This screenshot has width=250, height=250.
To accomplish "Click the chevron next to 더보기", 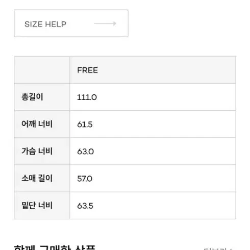I will (231, 249).
